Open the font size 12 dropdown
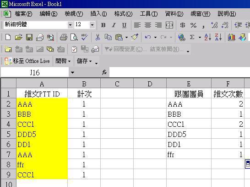Screen dimensions: 250x187 click(x=92, y=25)
